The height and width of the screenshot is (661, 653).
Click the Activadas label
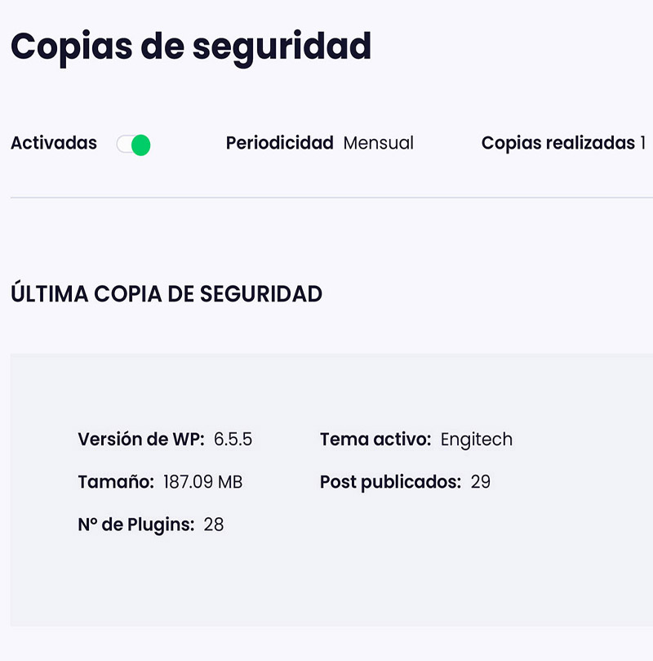point(54,143)
